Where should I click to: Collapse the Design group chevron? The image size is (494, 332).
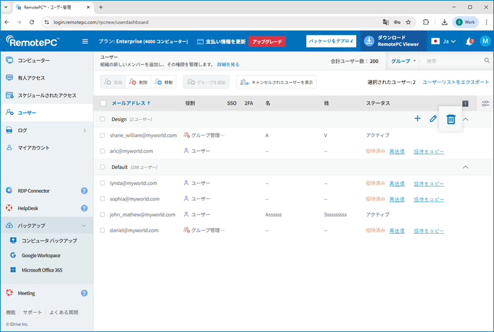pyautogui.click(x=466, y=119)
